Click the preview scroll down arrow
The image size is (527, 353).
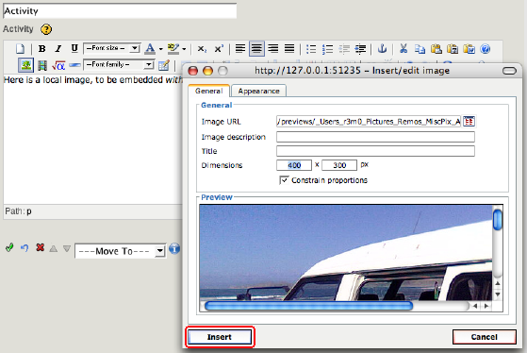pyautogui.click(x=498, y=294)
